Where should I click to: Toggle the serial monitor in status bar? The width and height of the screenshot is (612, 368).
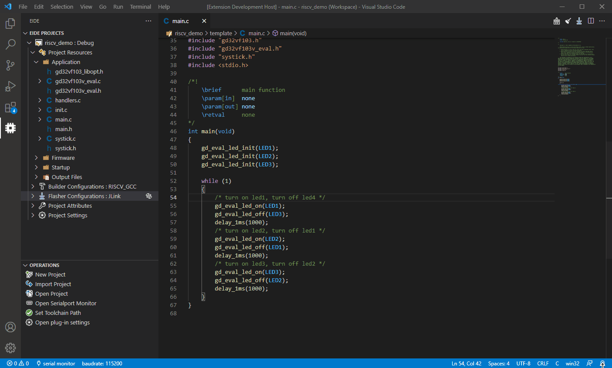(56, 363)
